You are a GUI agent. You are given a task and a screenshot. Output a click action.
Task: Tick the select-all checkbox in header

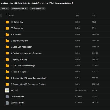[1, 15]
